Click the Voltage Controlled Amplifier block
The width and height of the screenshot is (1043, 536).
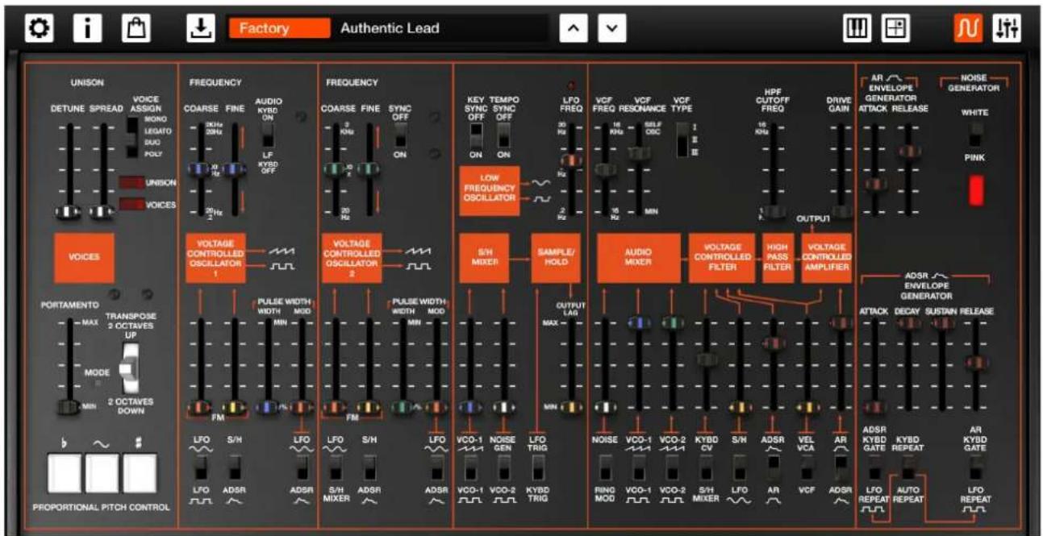tap(826, 257)
